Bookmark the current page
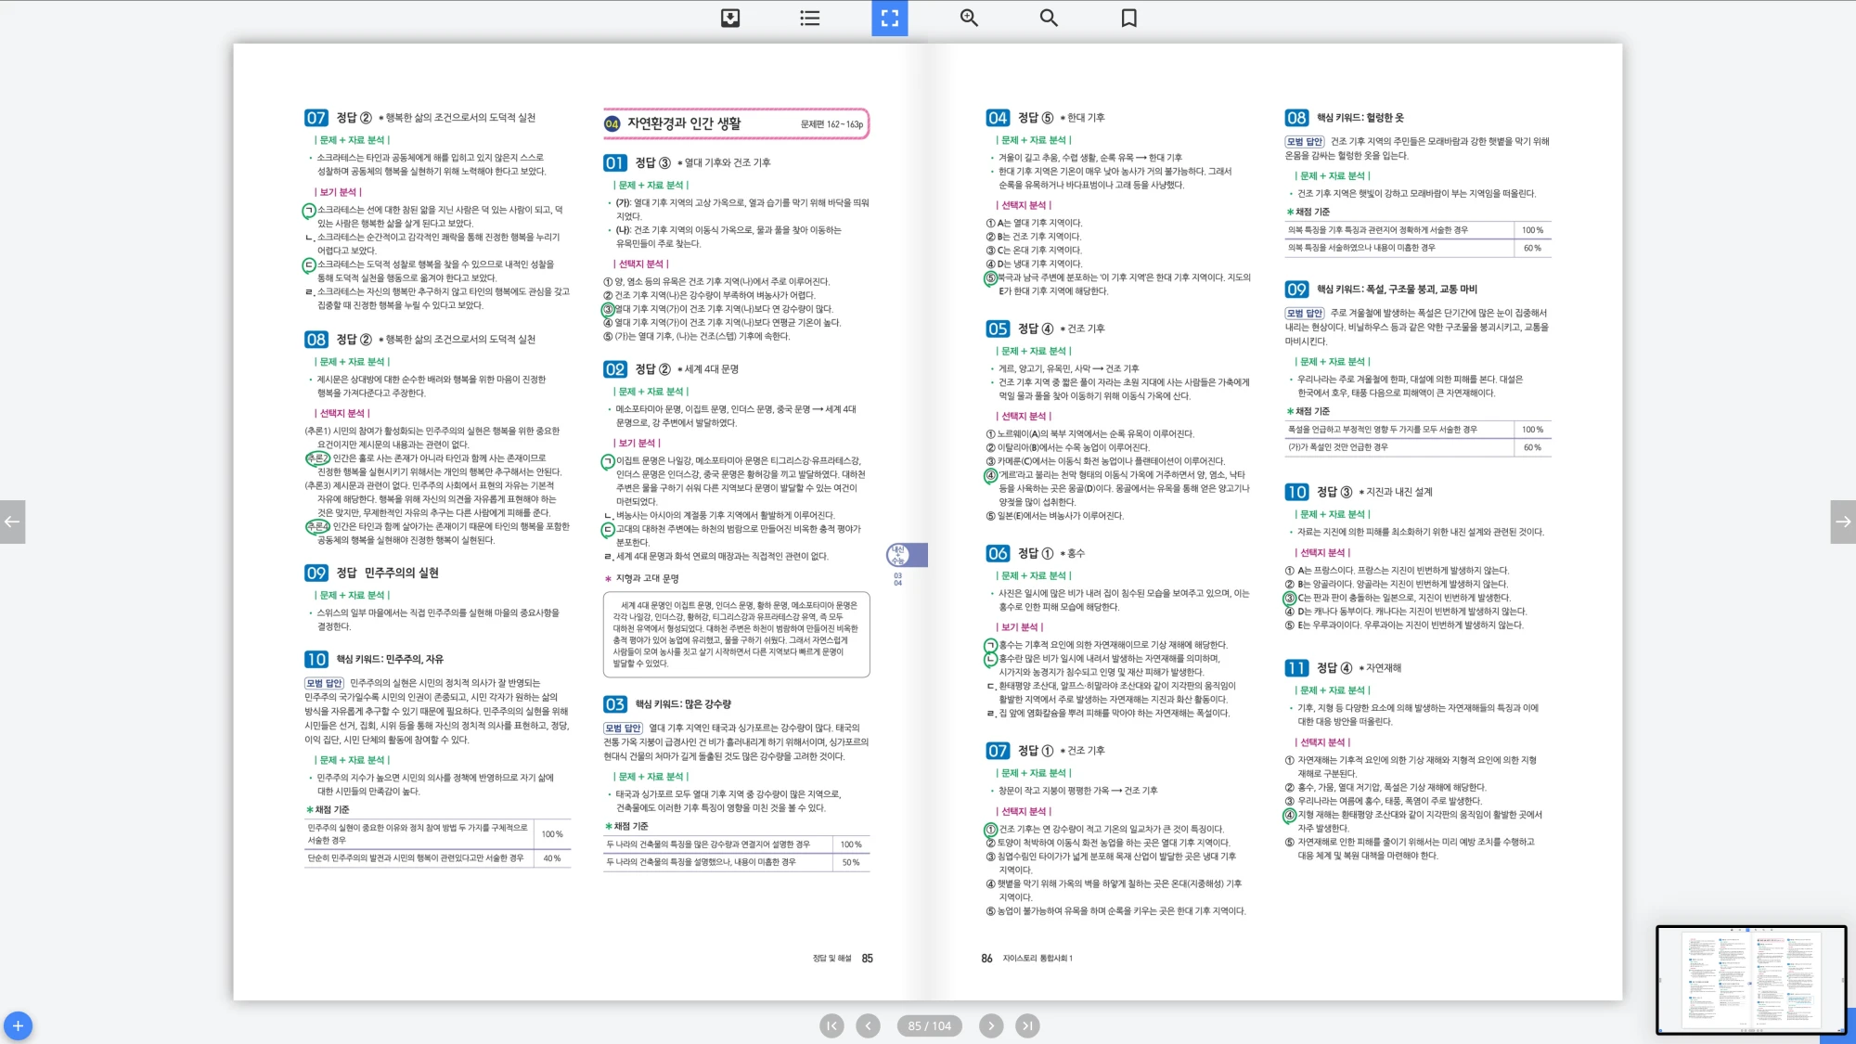The image size is (1856, 1044). coord(1128,18)
